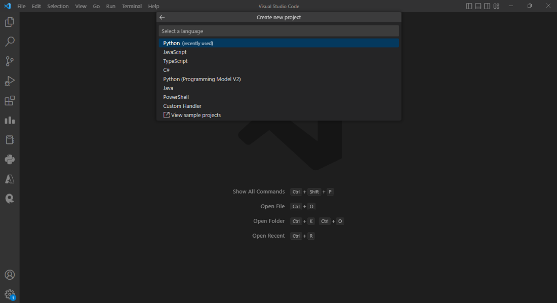Open Customize Layout icon
This screenshot has height=303, width=557.
[x=496, y=6]
